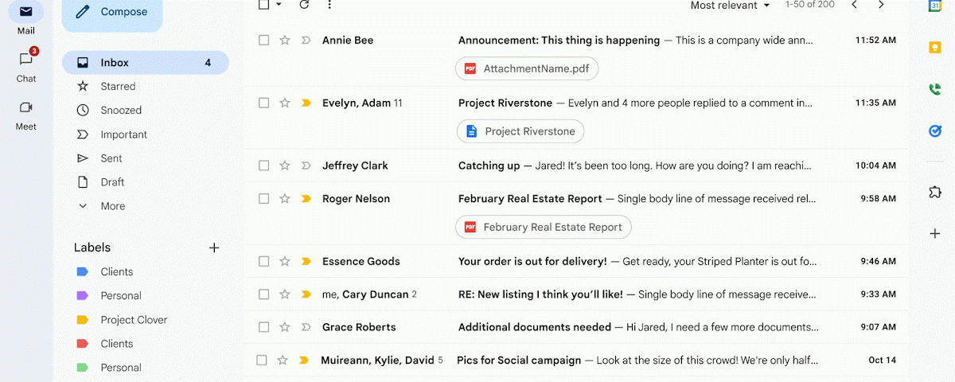This screenshot has height=382, width=955.
Task: Create a new label with plus icon
Action: coord(214,248)
